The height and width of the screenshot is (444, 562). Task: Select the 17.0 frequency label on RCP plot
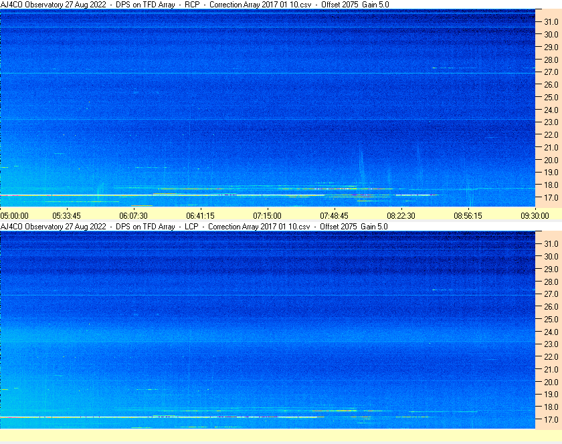click(x=551, y=197)
